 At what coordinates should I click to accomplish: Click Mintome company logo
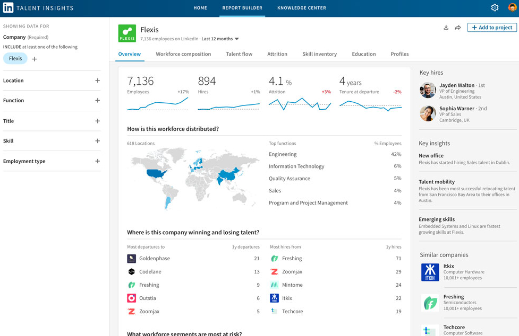[275, 285]
